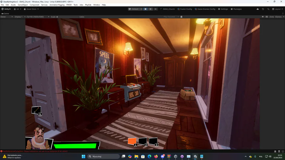This screenshot has width=285, height=160.
Task: Open the Jobs menu
Action: (x=81, y=5)
